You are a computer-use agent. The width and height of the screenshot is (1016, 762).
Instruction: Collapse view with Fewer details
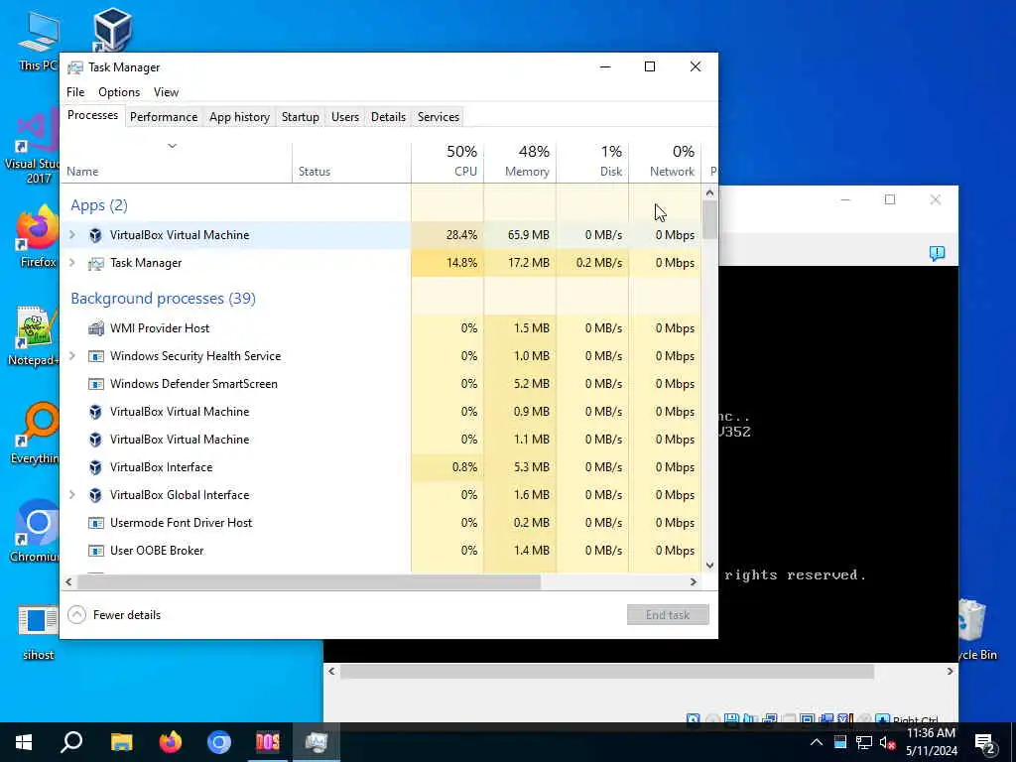point(114,615)
